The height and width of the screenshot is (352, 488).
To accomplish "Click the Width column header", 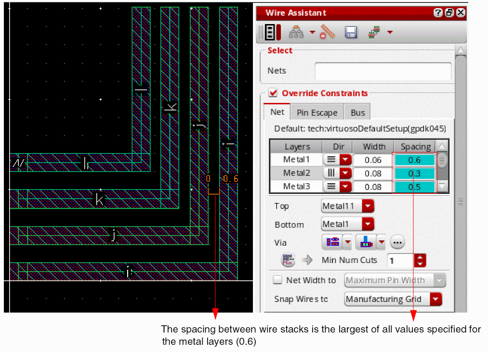I will tap(373, 146).
